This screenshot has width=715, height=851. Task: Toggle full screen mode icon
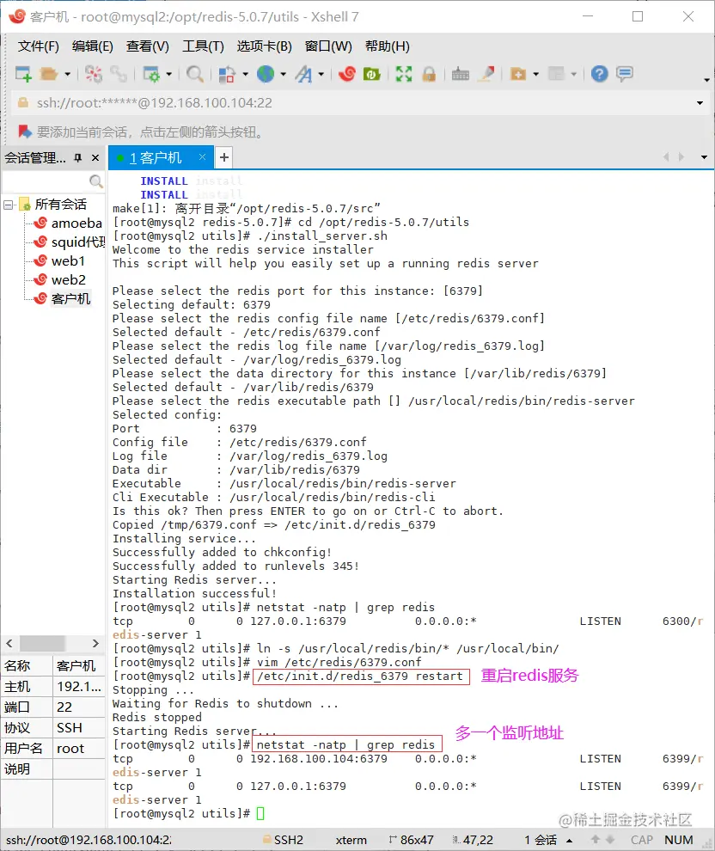click(404, 74)
